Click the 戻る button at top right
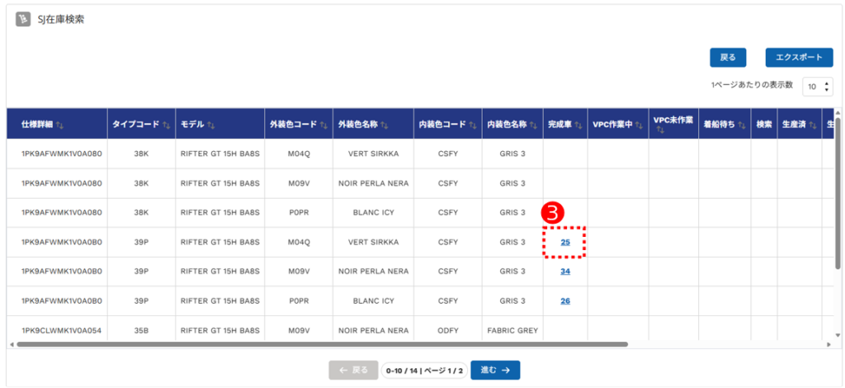Viewport: 845px width, 388px height. pos(728,58)
